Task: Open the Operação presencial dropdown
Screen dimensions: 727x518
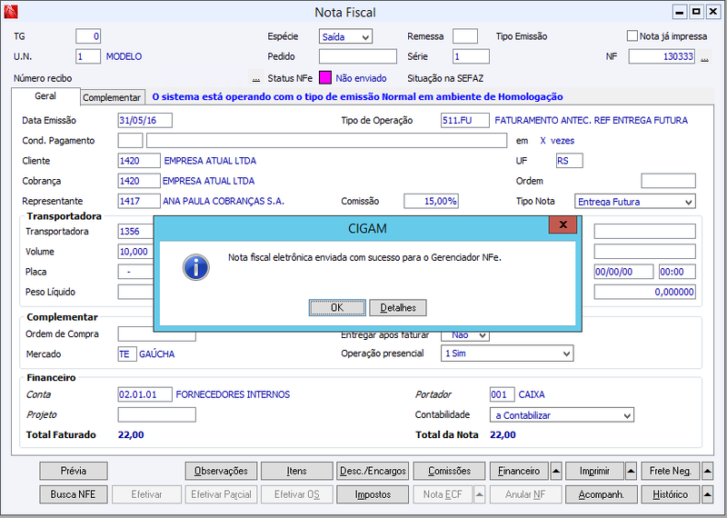Action: (x=507, y=354)
